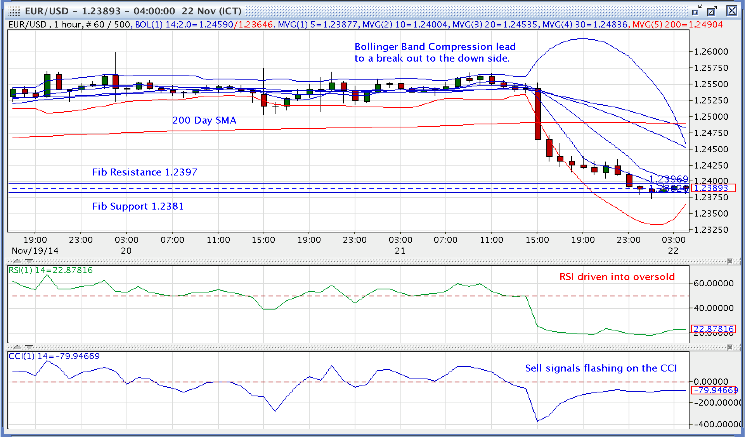Image resolution: width=745 pixels, height=437 pixels.
Task: Click the 1.25750 price axis label
Action: pos(711,68)
